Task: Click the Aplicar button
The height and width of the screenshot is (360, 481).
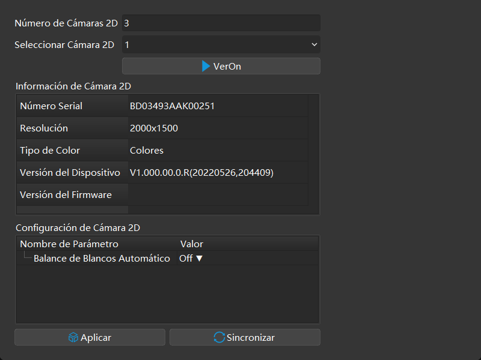Action: [x=90, y=337]
